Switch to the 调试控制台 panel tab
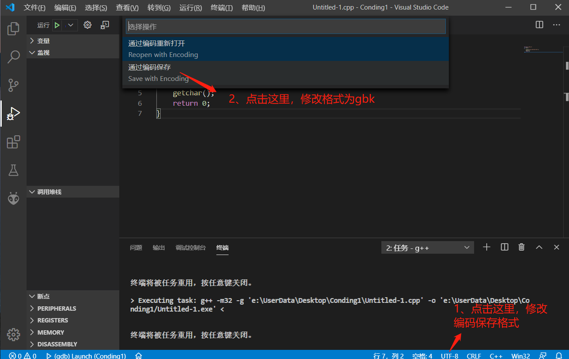The width and height of the screenshot is (569, 359). click(x=191, y=248)
